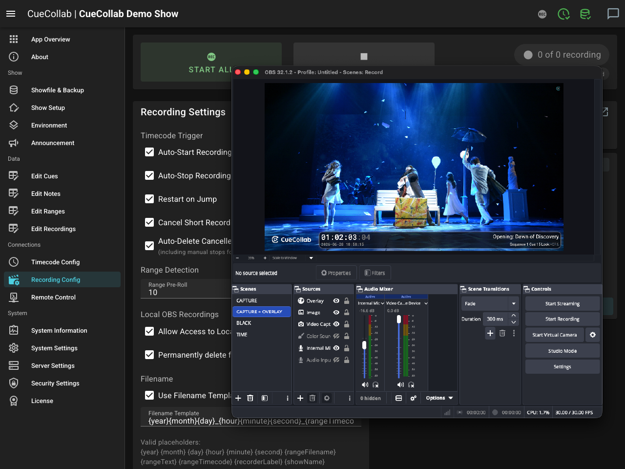This screenshot has width=625, height=469.
Task: Pop out the Controls dock icon
Action: point(527,289)
